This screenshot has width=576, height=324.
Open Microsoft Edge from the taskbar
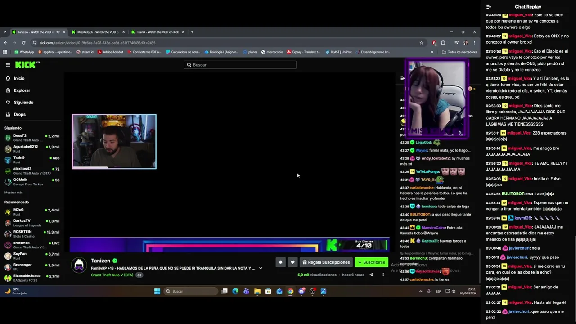coord(235,291)
